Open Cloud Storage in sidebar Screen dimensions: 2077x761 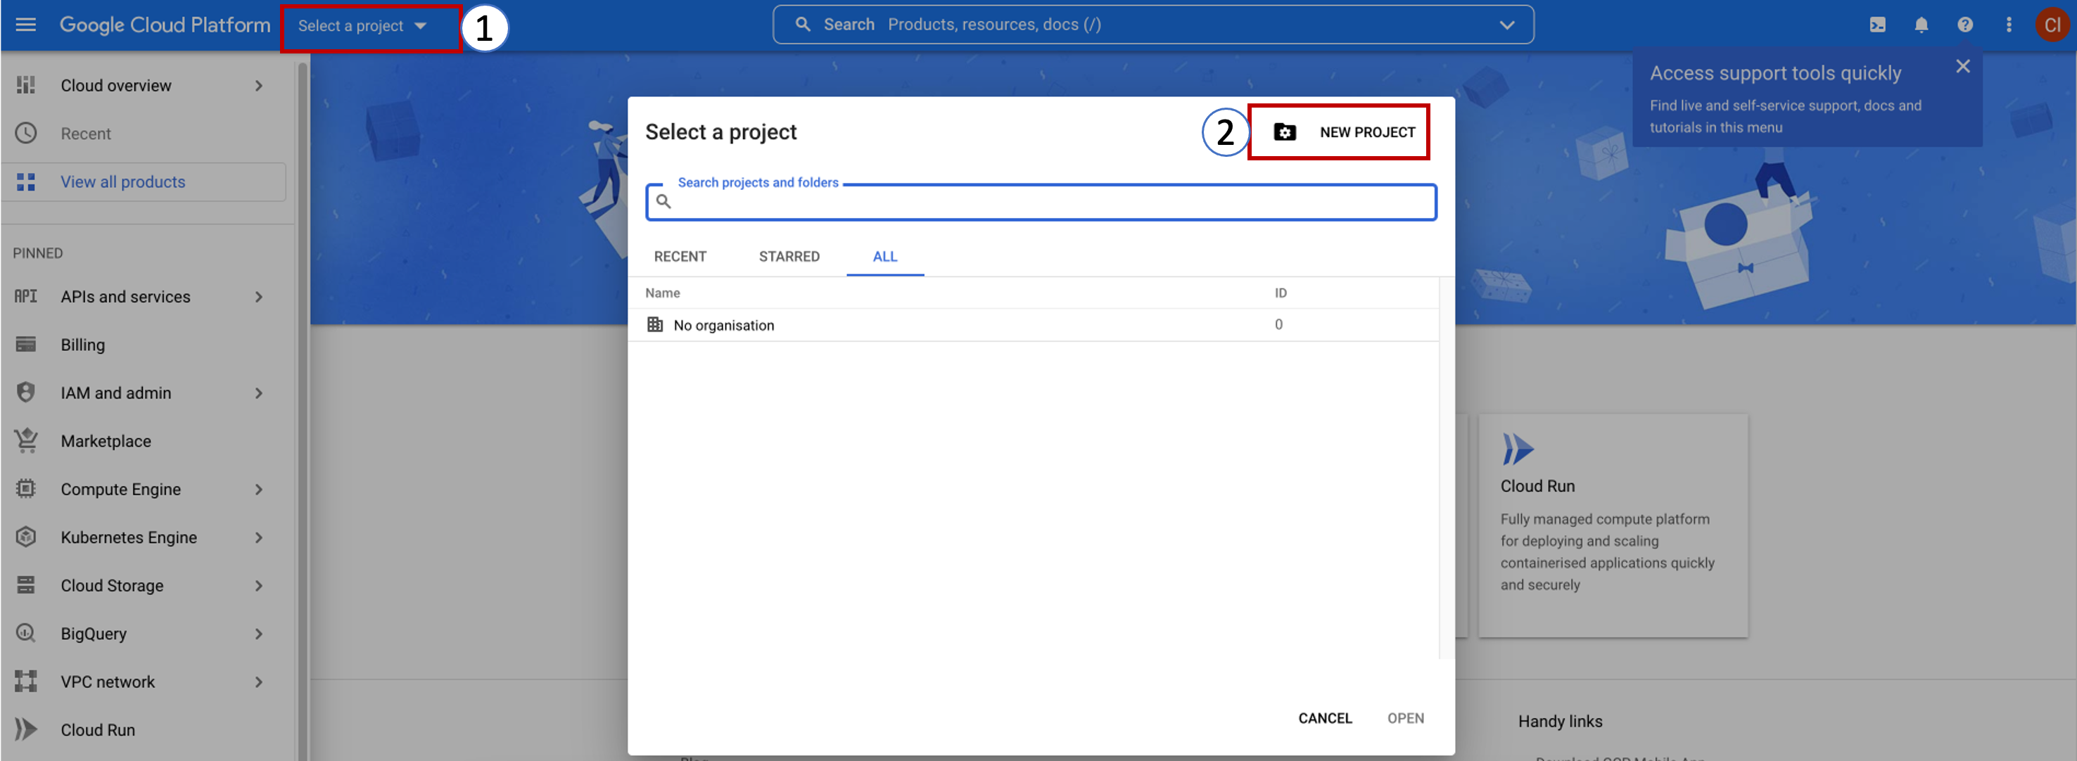point(111,586)
